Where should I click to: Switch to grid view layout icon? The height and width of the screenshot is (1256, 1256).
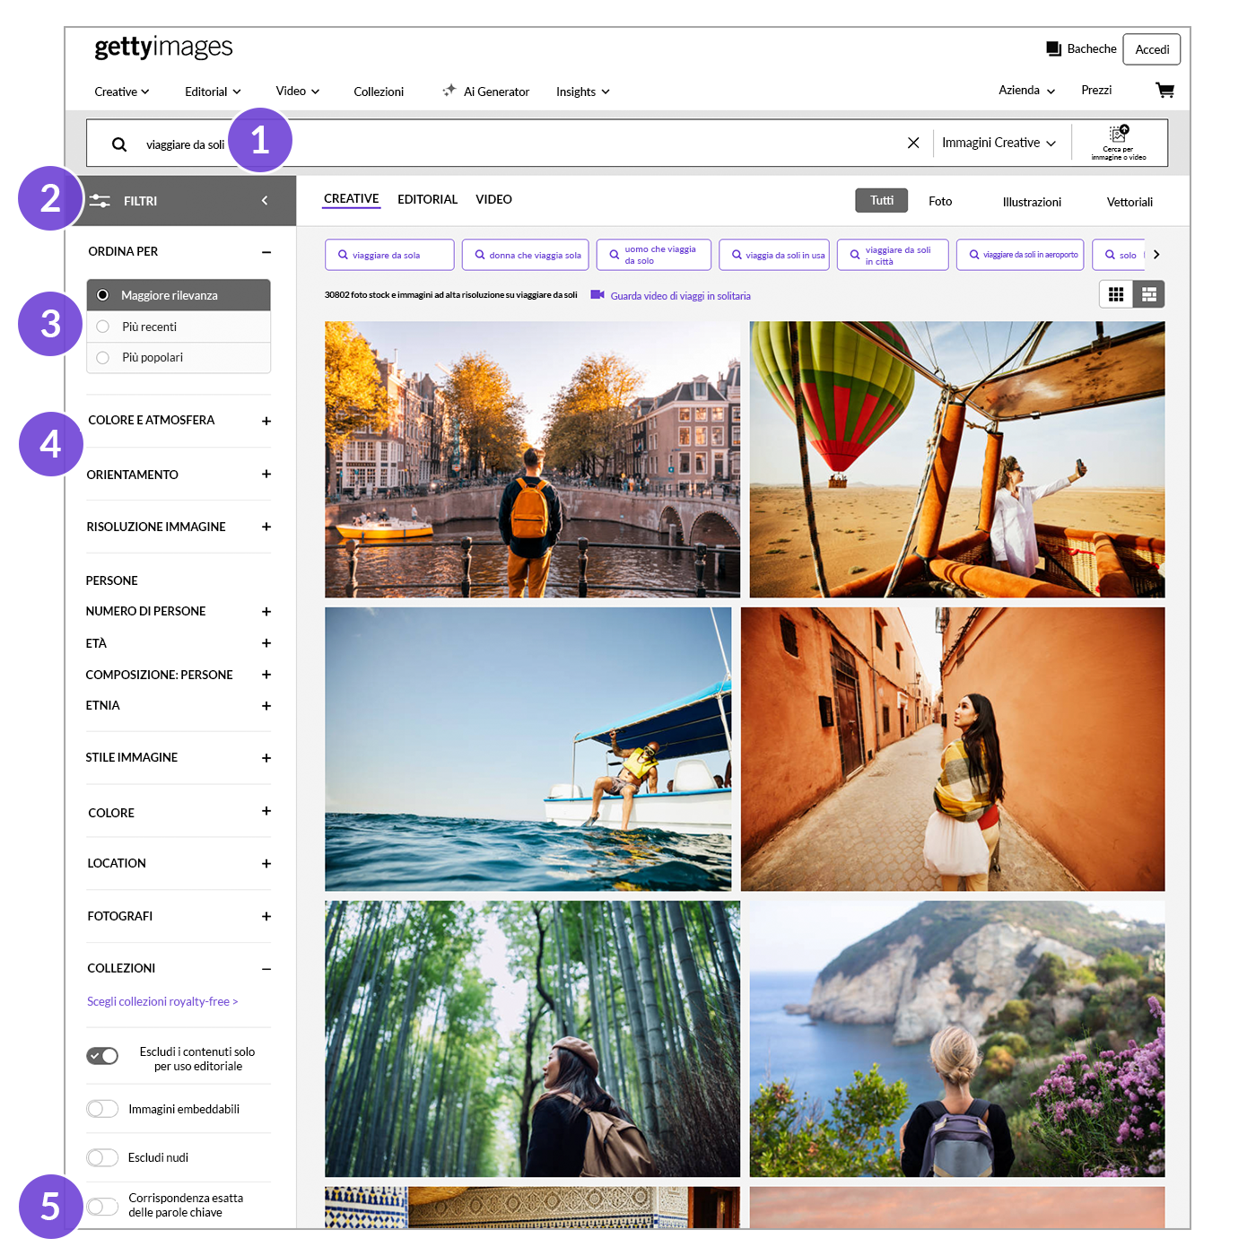coord(1116,294)
